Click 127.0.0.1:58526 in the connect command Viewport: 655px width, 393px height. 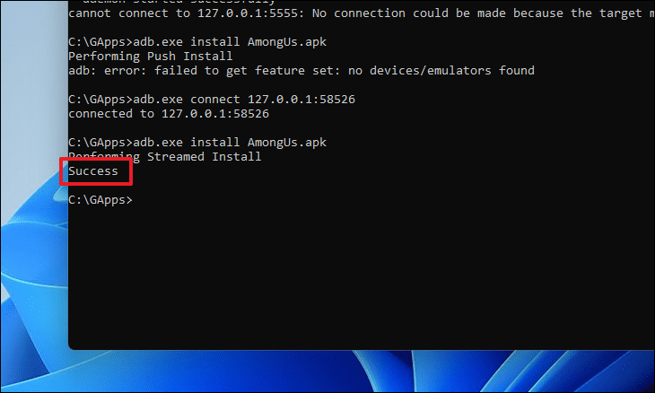pyautogui.click(x=301, y=100)
